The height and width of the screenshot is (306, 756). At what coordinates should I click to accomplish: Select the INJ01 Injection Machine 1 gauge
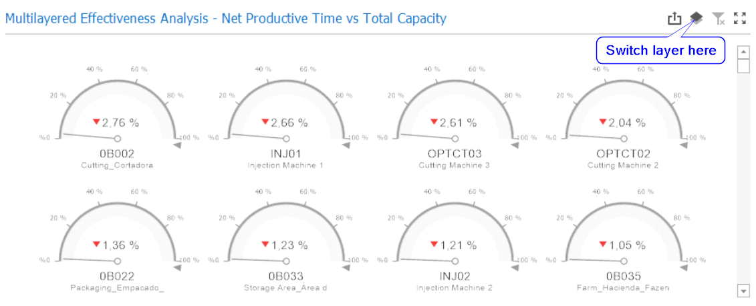click(x=286, y=107)
